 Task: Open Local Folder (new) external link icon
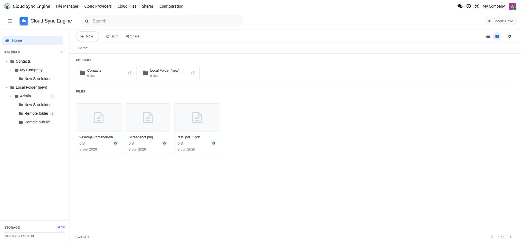(193, 73)
